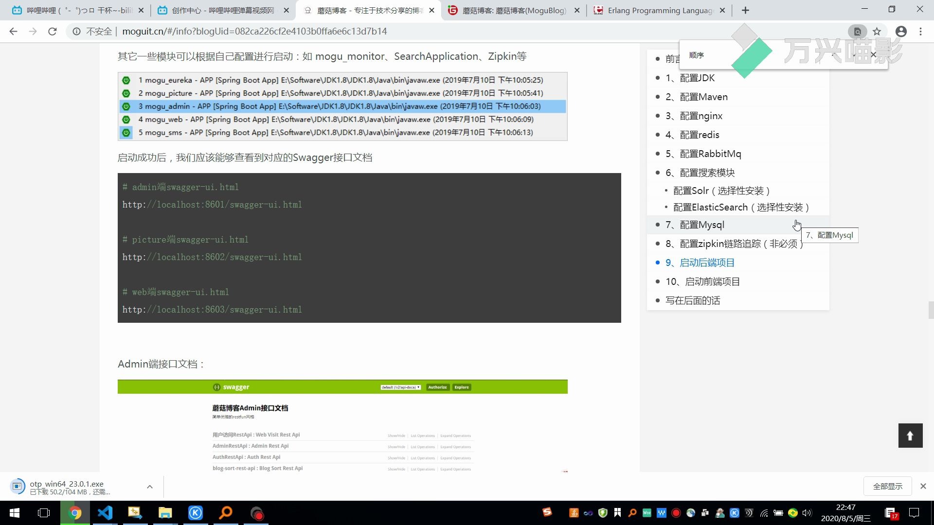Open the site security info icon
This screenshot has height=525, width=934.
(76, 32)
